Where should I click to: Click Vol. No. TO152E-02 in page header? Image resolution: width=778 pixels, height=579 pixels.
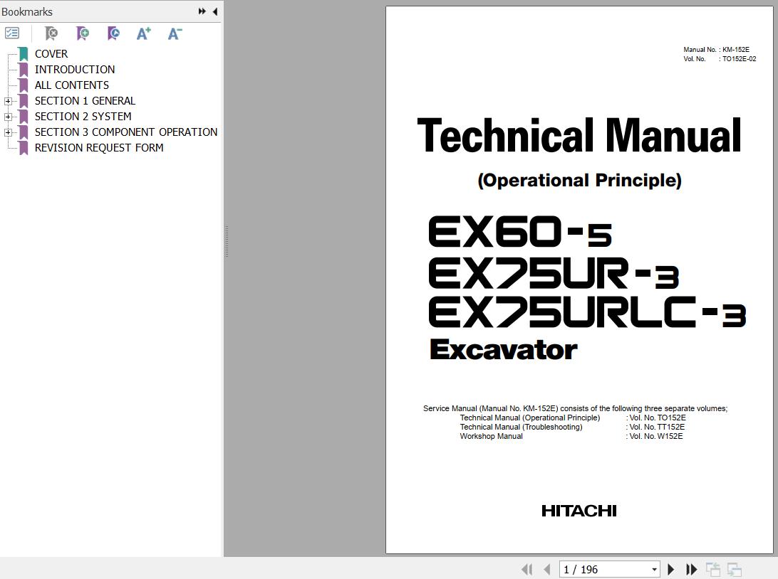720,59
